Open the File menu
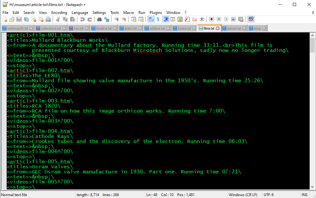Screen dimensions: 316x198 tap(5, 13)
